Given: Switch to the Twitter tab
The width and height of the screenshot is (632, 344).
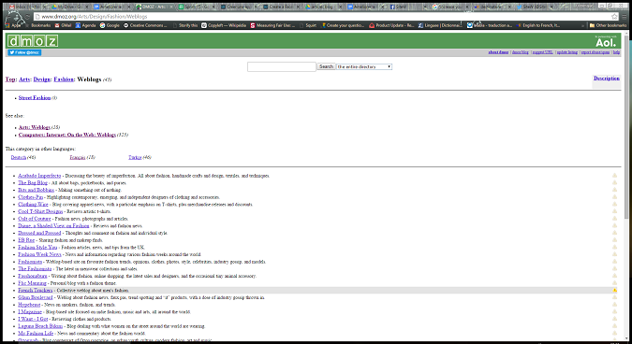Looking at the screenshot, I should click(x=535, y=7).
